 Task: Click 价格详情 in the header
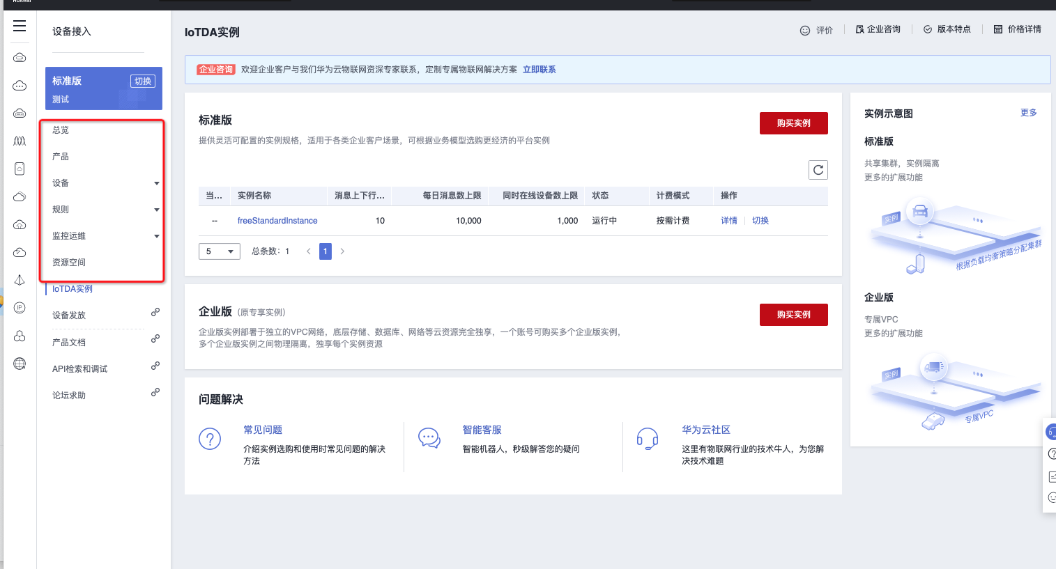(1025, 29)
